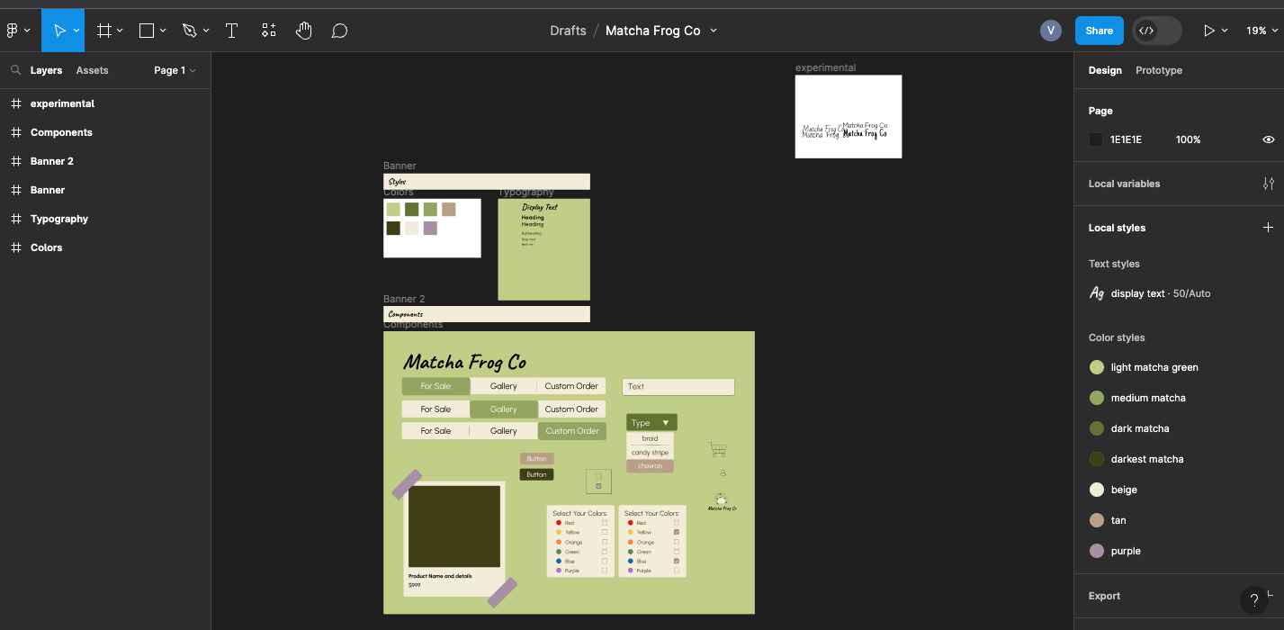The height and width of the screenshot is (630, 1284).
Task: Expand the Page 1 dropdown
Action: coord(175,70)
